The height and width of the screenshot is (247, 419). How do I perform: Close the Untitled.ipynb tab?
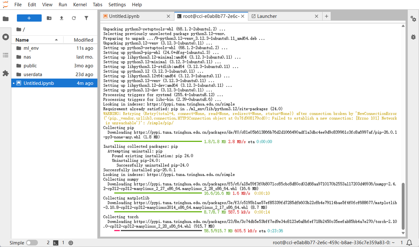pyautogui.click(x=169, y=16)
